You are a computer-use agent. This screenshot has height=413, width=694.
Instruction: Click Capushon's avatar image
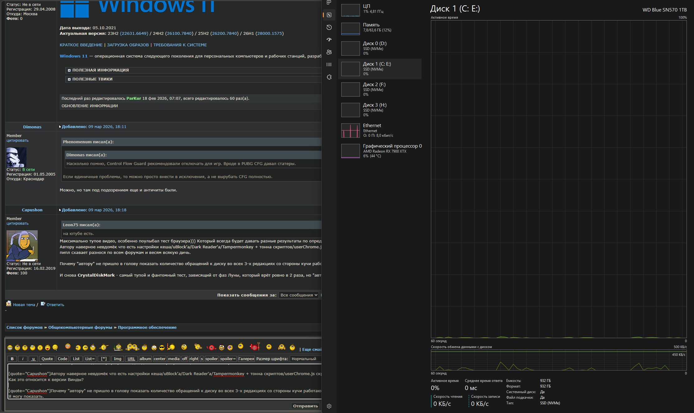pos(22,246)
